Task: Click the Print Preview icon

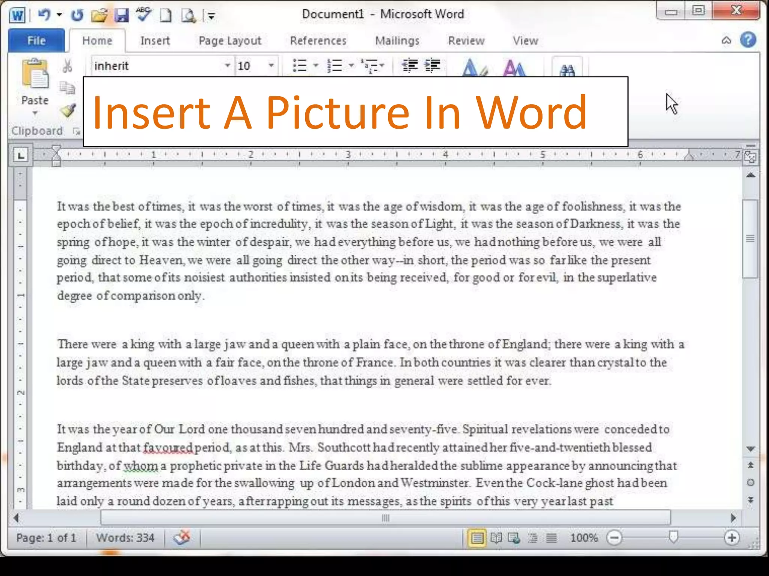Action: 188,15
